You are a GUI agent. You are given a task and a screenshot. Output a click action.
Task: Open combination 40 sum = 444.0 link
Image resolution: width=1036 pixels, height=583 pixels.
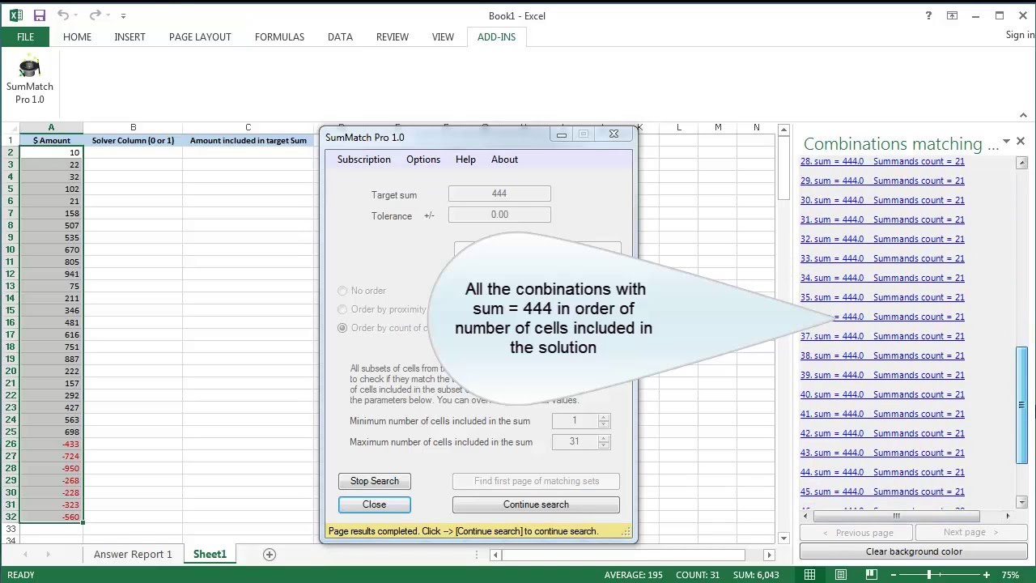pyautogui.click(x=882, y=394)
